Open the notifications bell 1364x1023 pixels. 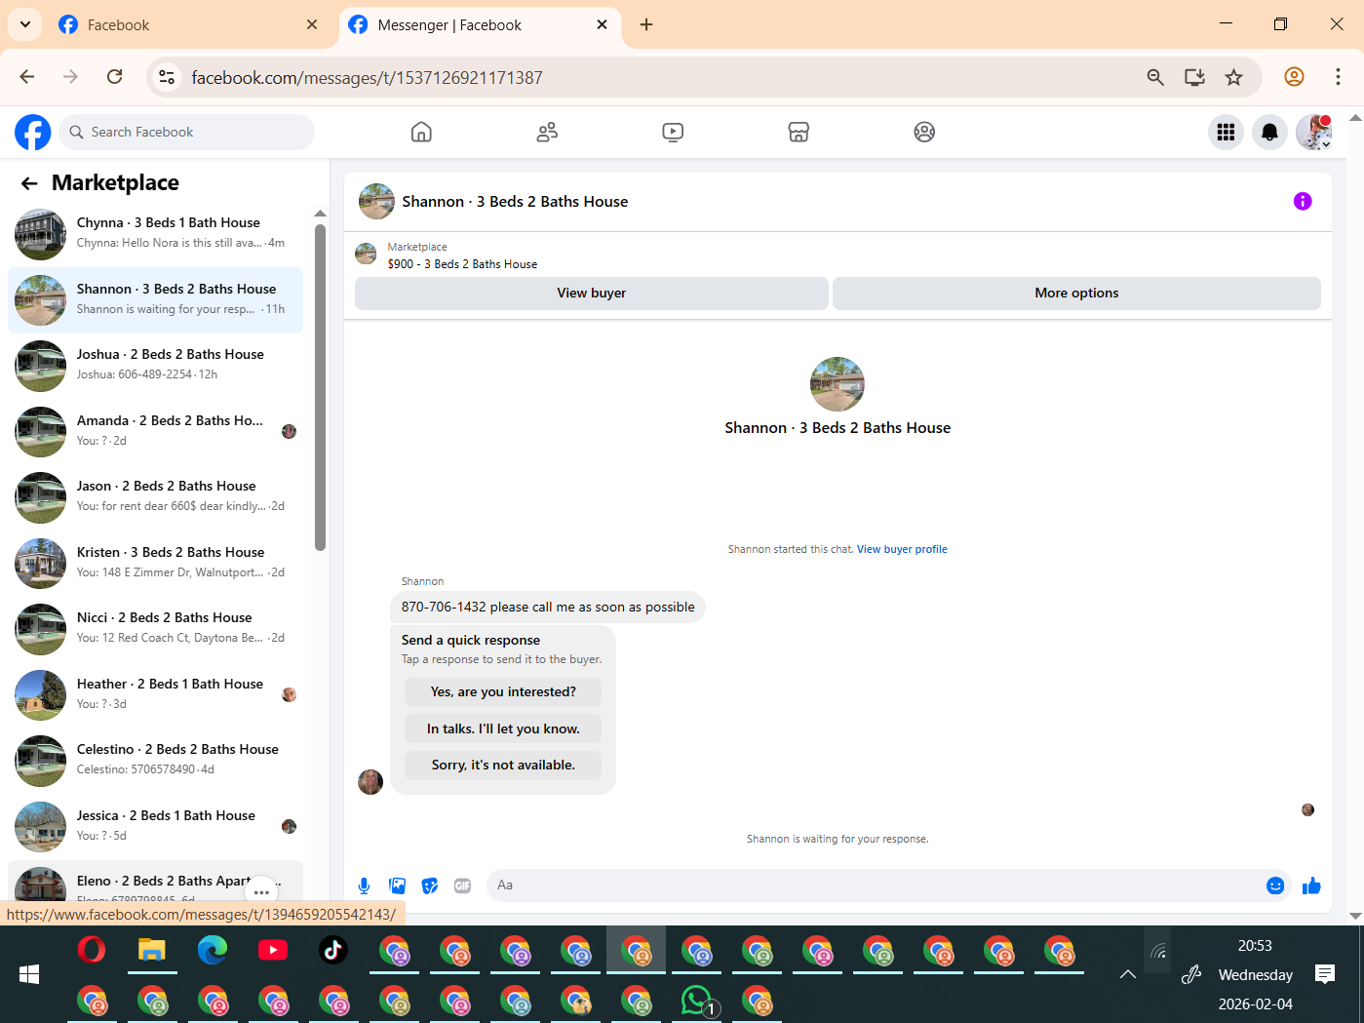point(1269,132)
